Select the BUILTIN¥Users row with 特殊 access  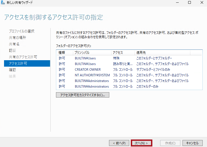click(x=129, y=58)
